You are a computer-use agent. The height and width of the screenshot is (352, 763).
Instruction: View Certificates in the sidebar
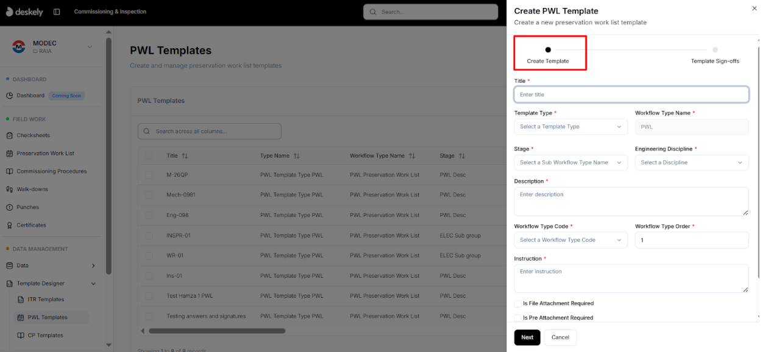(x=37, y=225)
